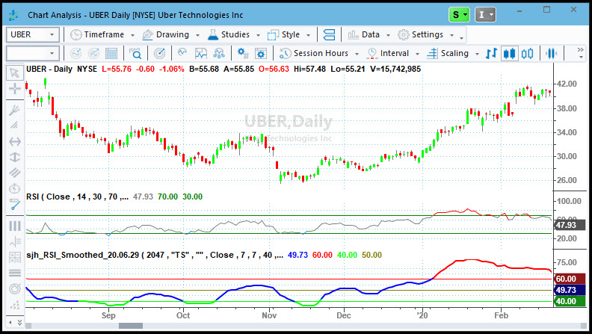This screenshot has width=592, height=334.
Task: Select the horizontal lines tool in sidebar
Action: point(14,273)
